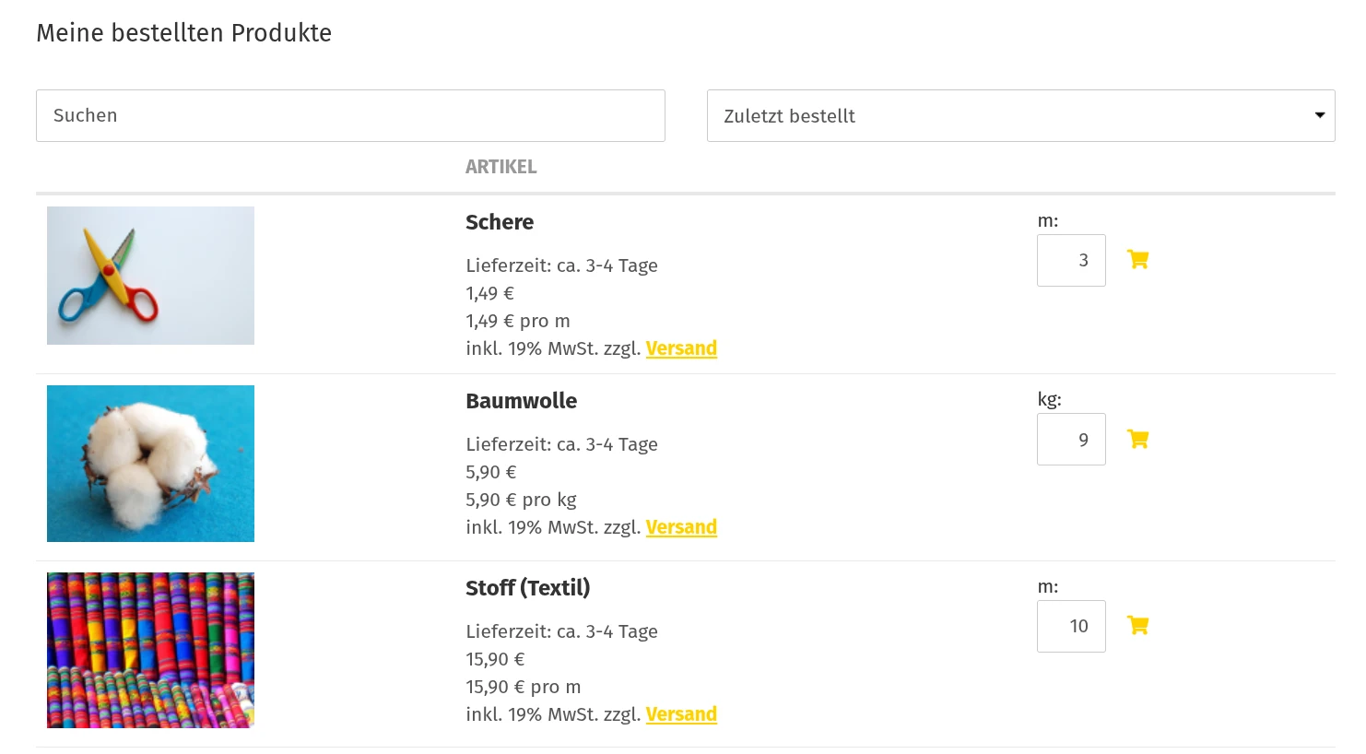Image resolution: width=1366 pixels, height=754 pixels.
Task: Open the Baumwolle cotton product image
Action: [150, 464]
